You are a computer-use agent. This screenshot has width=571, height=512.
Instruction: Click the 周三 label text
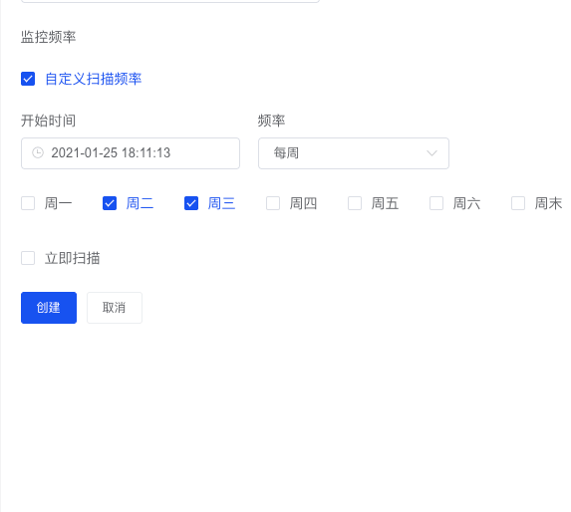coord(221,203)
